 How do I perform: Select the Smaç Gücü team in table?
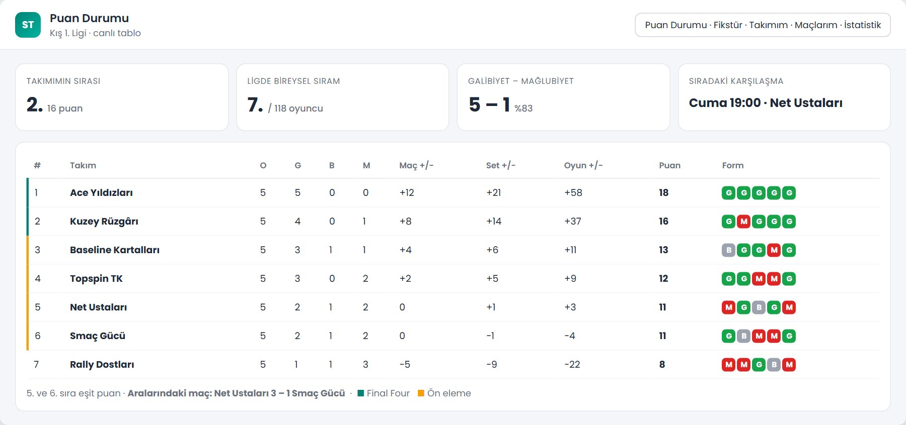click(x=97, y=336)
